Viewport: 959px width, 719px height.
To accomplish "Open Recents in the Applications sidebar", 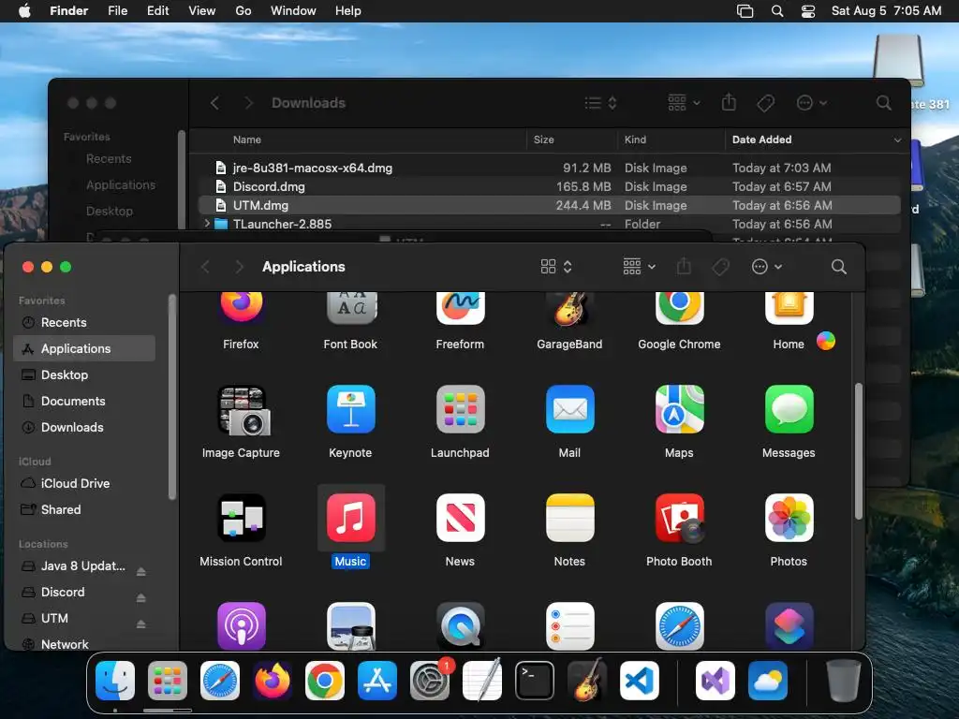I will (84, 322).
